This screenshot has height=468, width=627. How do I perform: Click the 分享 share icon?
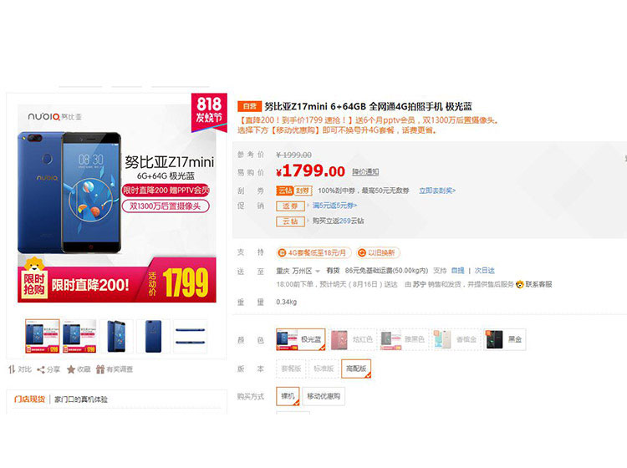pos(40,369)
